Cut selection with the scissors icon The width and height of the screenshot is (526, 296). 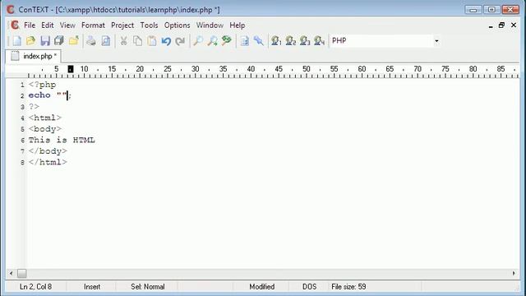coord(123,41)
